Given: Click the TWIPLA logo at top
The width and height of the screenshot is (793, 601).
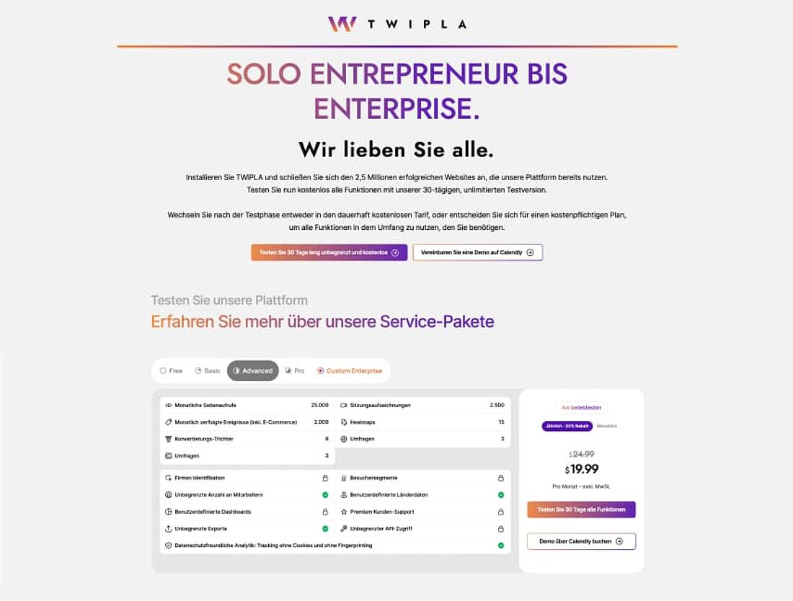Looking at the screenshot, I should tap(397, 24).
